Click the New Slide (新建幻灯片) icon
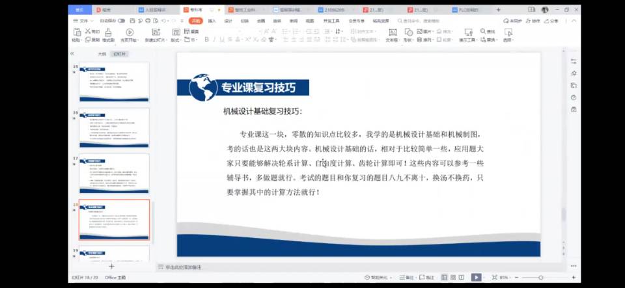This screenshot has height=288, width=625. [155, 35]
